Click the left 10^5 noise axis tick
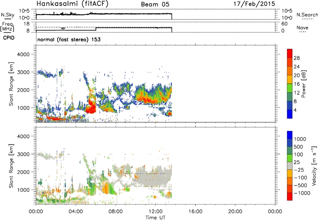318x220 pixels. point(25,11)
